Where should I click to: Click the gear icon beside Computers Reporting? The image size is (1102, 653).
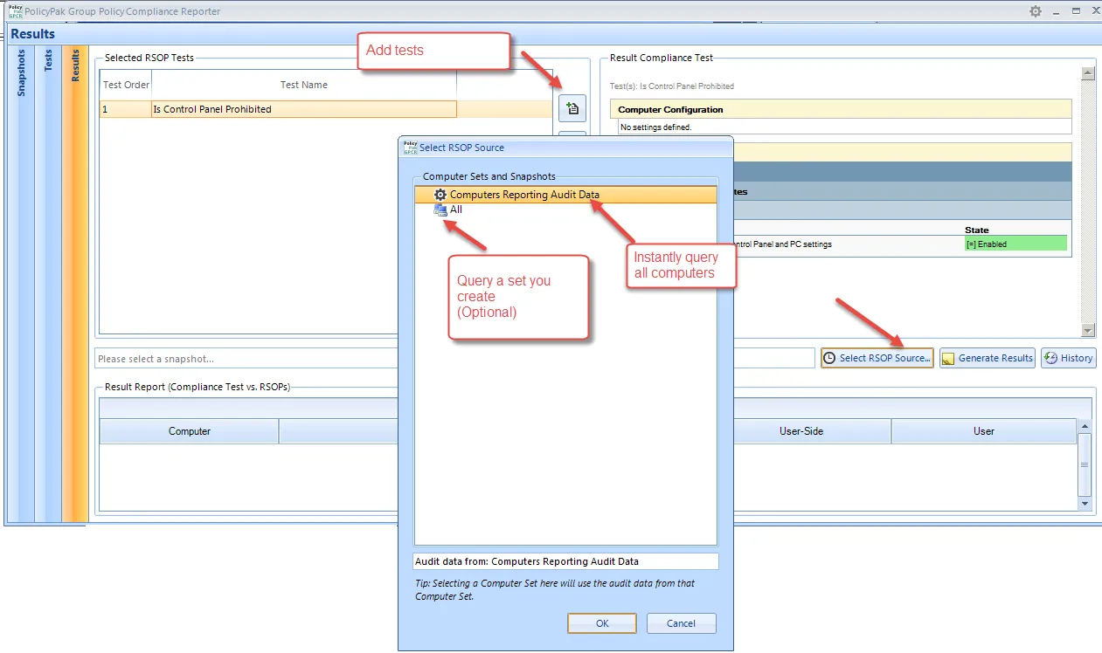click(440, 196)
